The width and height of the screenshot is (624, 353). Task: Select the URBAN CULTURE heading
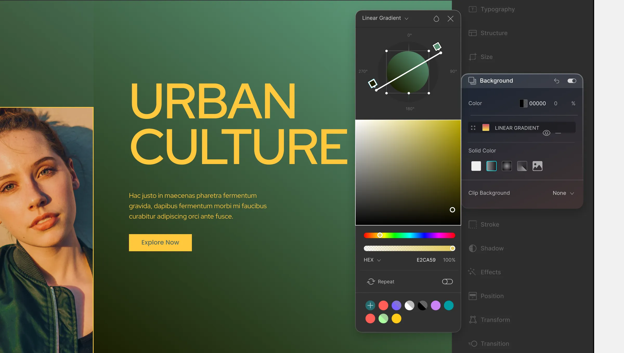(239, 123)
